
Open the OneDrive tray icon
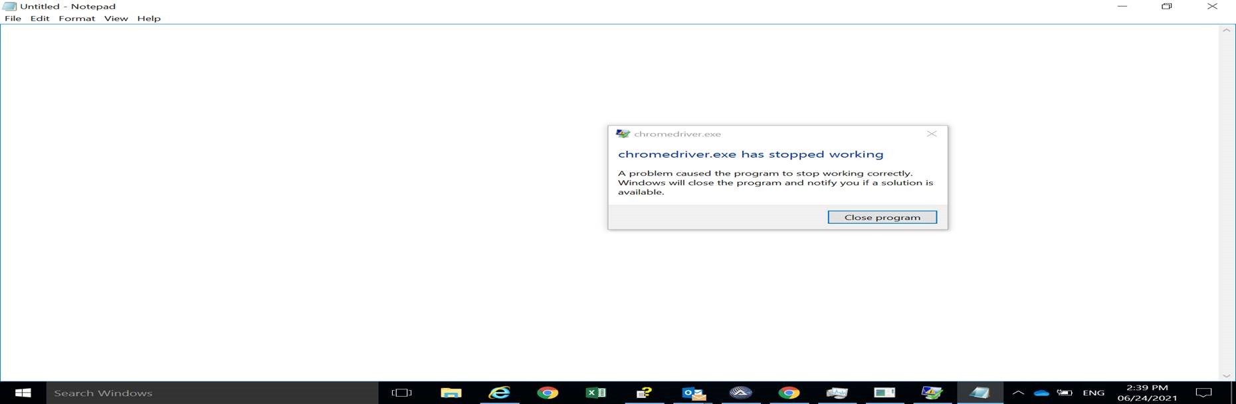1041,393
